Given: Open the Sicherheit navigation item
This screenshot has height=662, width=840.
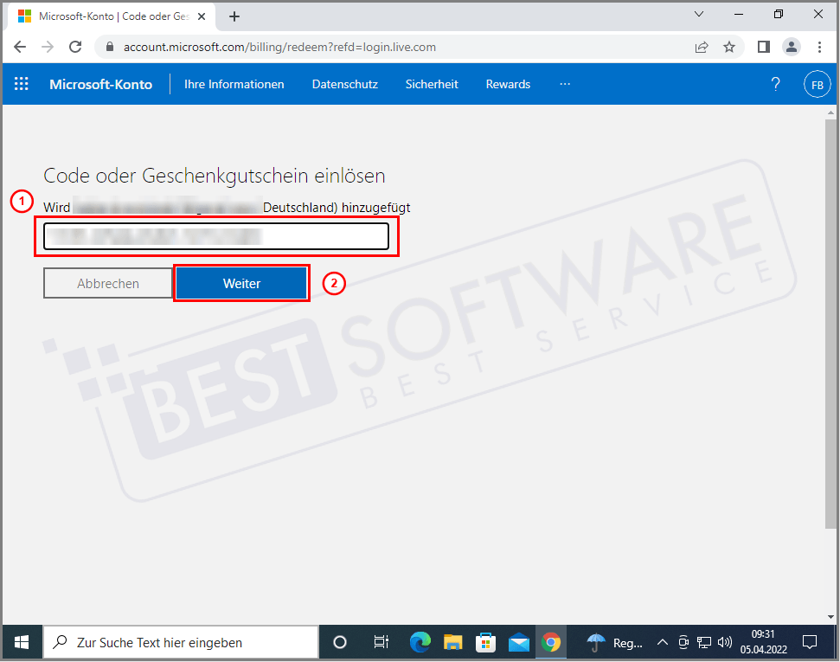Looking at the screenshot, I should point(432,84).
